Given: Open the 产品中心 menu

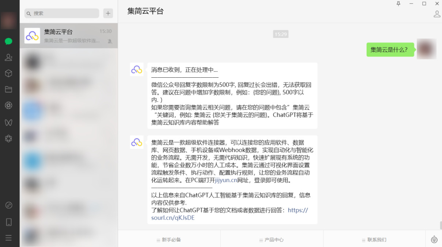Looking at the screenshot, I should [x=272, y=240].
